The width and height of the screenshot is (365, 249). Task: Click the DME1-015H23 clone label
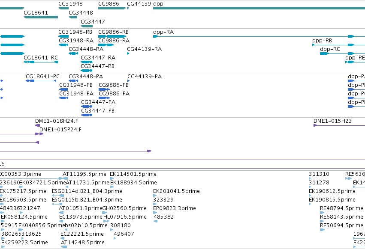tap(332, 121)
